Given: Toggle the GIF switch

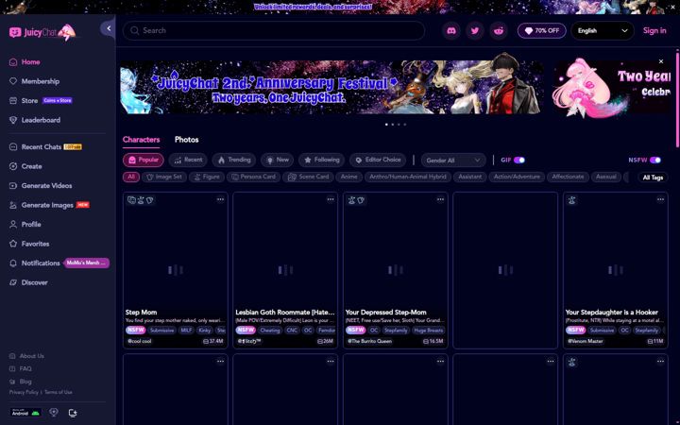Looking at the screenshot, I should pos(519,160).
